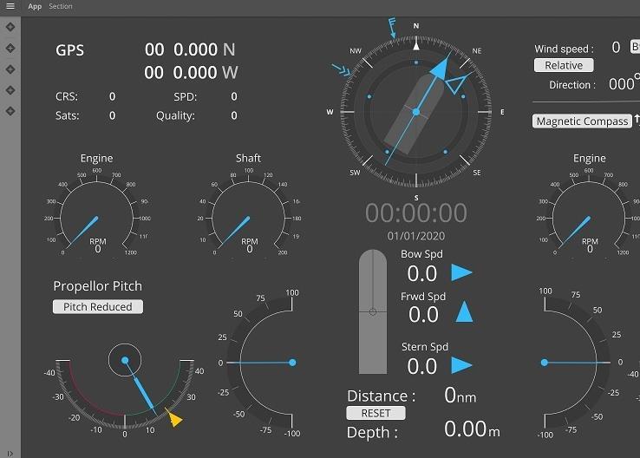Image resolution: width=640 pixels, height=458 pixels.
Task: Toggle the Magnetic Compass button
Action: [582, 121]
